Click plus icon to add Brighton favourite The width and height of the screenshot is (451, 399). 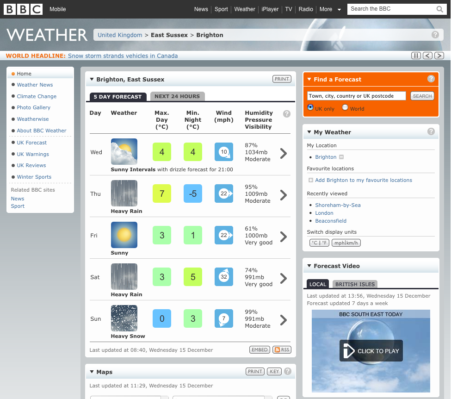(x=311, y=180)
